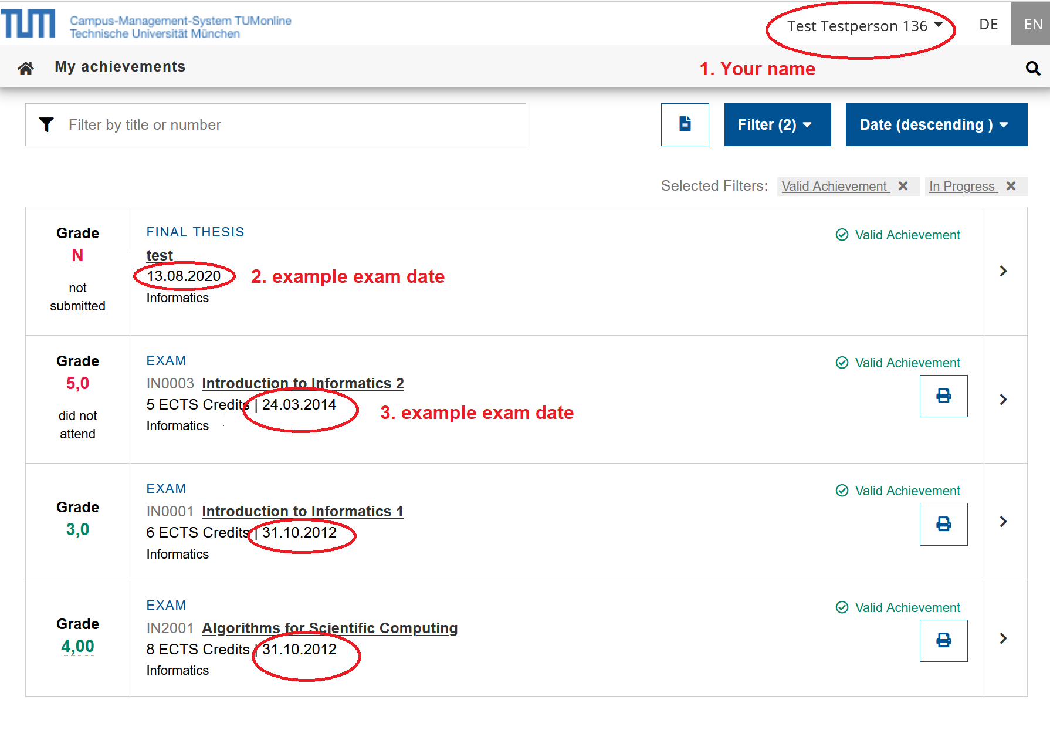Print the Introduction to Informatics 2 result

click(x=943, y=396)
